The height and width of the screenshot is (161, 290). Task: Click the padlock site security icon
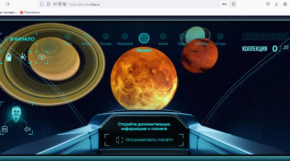coord(48,4)
